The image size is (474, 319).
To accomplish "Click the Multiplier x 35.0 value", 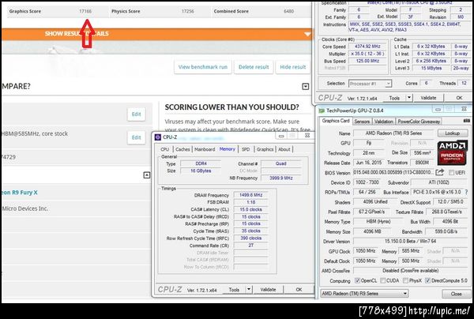I will (x=367, y=54).
